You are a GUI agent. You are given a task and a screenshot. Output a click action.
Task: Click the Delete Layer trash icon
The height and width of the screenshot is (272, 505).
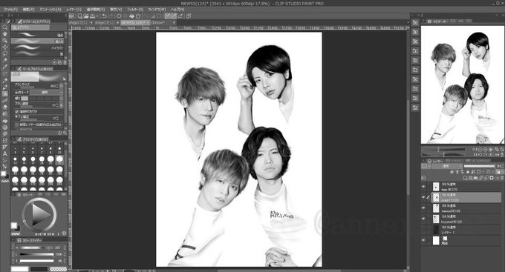tap(502, 178)
